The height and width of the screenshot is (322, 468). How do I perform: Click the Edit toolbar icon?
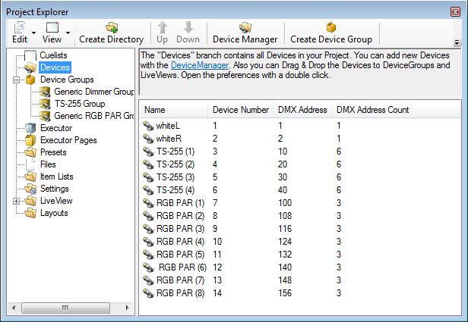(19, 27)
